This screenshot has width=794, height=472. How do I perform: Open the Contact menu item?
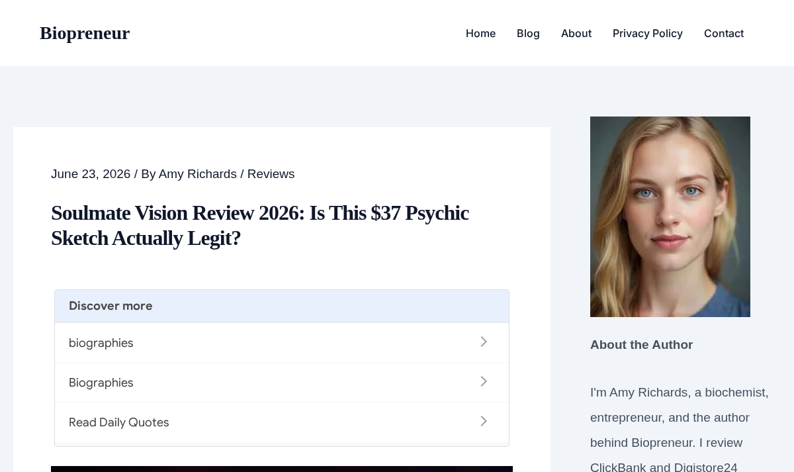tap(724, 33)
